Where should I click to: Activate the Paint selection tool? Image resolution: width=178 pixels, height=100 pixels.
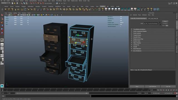pyautogui.click(x=2, y=22)
